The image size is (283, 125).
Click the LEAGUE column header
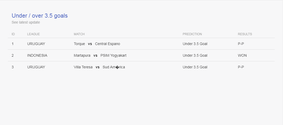[x=34, y=34]
